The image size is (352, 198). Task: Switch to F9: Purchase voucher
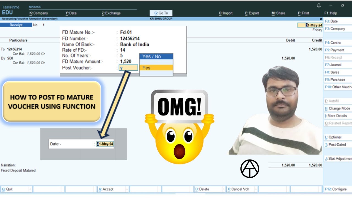[x=338, y=79]
